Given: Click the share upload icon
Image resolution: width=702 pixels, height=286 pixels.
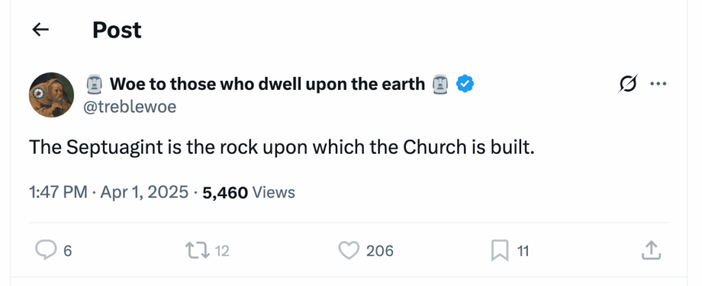Looking at the screenshot, I should [x=651, y=250].
